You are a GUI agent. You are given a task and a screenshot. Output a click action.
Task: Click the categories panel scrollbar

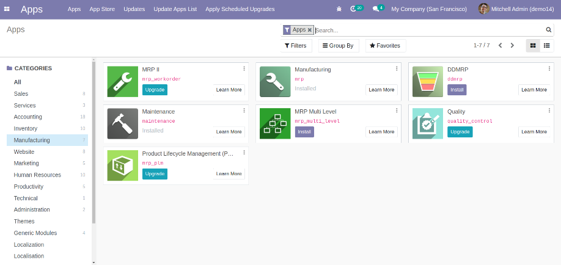94,142
